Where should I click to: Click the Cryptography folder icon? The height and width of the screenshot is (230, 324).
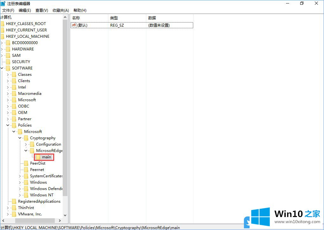(26, 138)
